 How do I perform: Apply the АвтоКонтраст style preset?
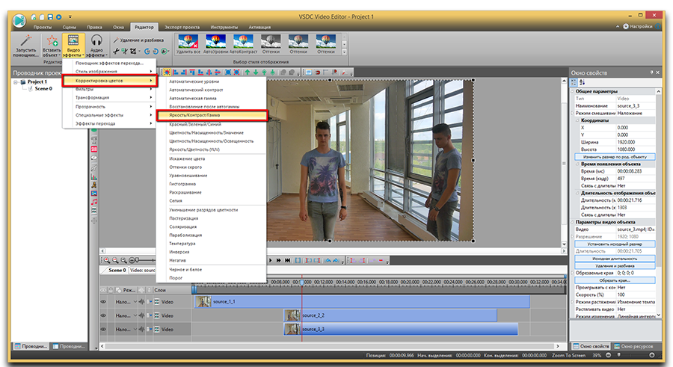click(x=243, y=44)
